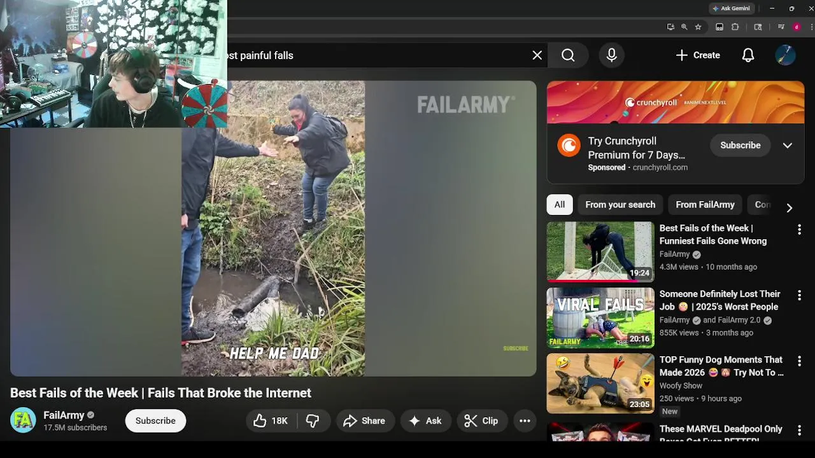Open options for Funniest Fails Gone Wrong video
This screenshot has width=815, height=458.
pos(799,230)
